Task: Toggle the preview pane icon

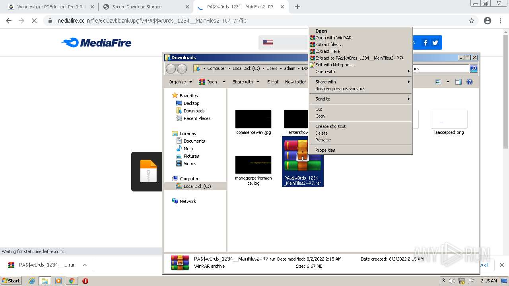Action: (458, 82)
